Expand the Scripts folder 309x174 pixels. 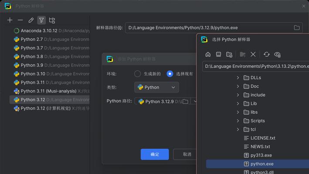coord(238,121)
